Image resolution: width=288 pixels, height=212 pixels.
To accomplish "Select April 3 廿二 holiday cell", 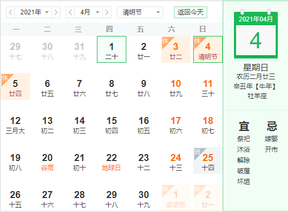I will click(x=176, y=49).
